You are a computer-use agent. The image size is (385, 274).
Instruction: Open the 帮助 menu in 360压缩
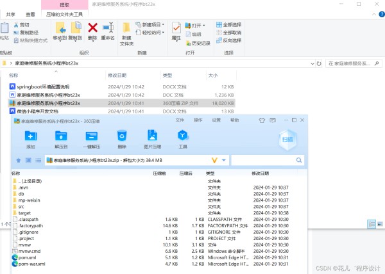coord(234,120)
